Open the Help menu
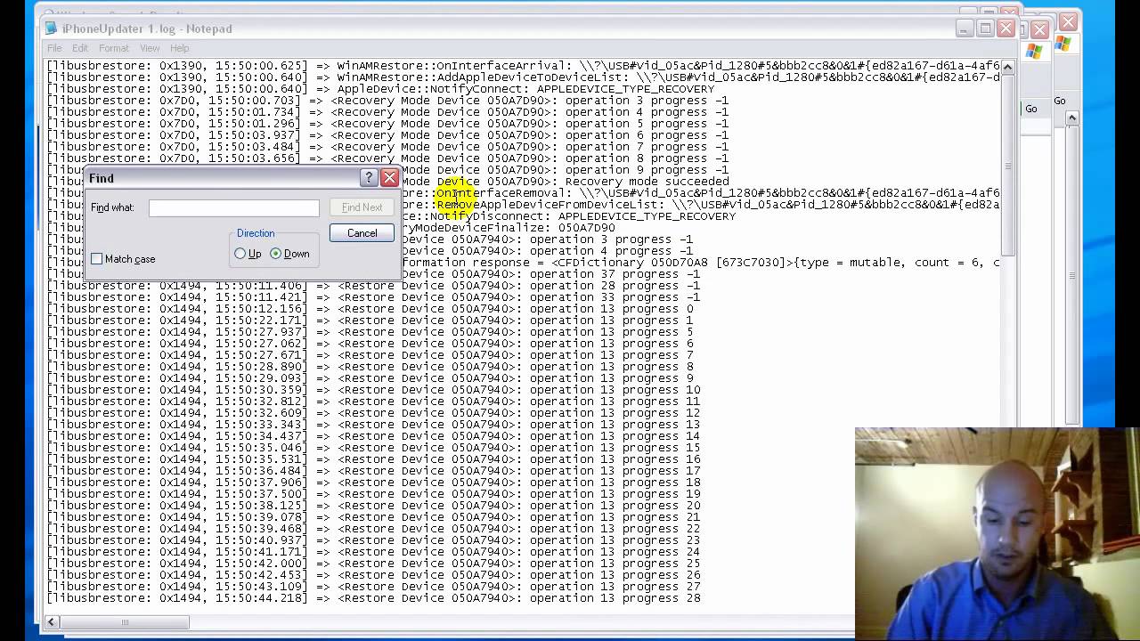 coord(180,48)
